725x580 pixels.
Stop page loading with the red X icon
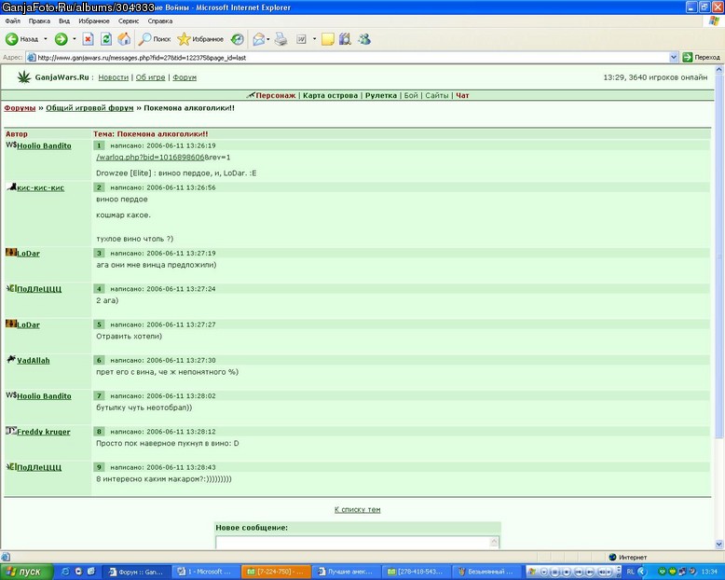(88, 39)
